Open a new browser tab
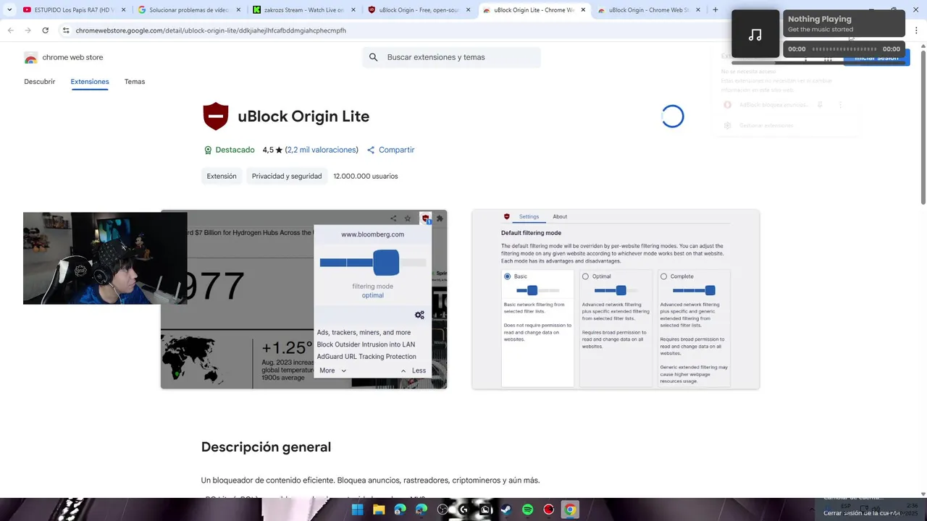Viewport: 927px width, 521px height. pos(716,10)
